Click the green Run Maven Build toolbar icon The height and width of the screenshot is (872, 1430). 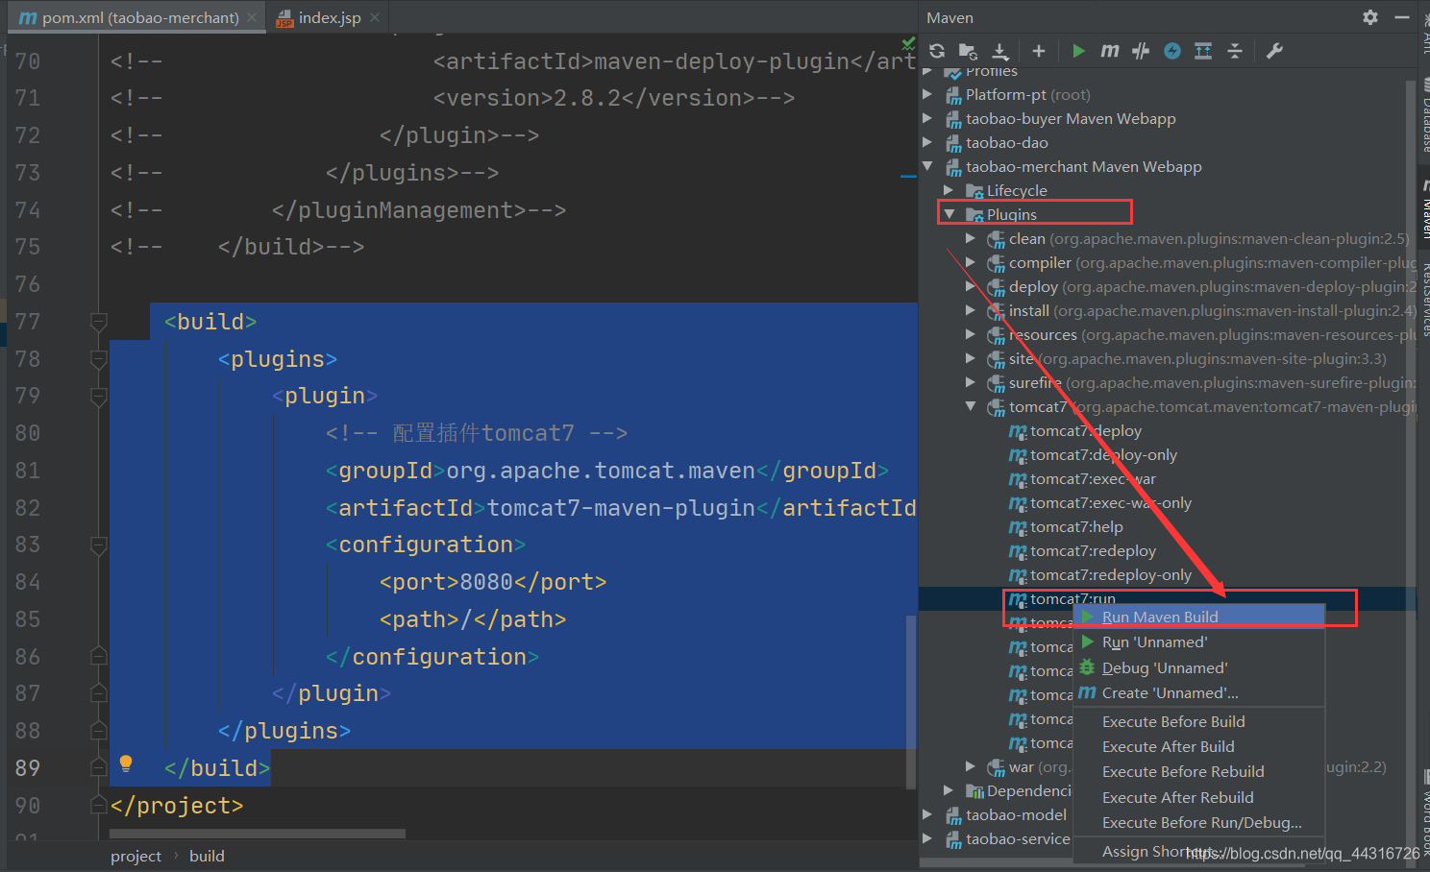1078,51
